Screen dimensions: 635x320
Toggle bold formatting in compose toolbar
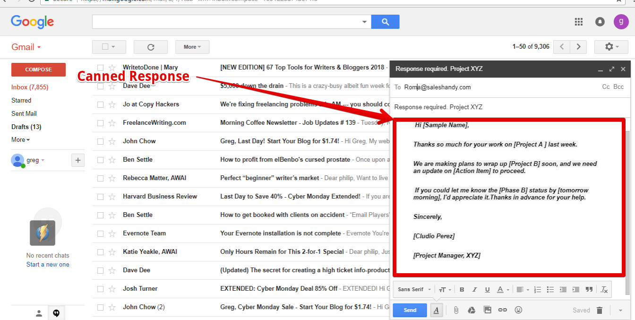[462, 290]
